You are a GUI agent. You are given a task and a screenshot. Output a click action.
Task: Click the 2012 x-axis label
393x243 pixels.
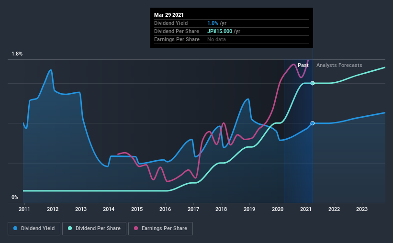click(53, 209)
